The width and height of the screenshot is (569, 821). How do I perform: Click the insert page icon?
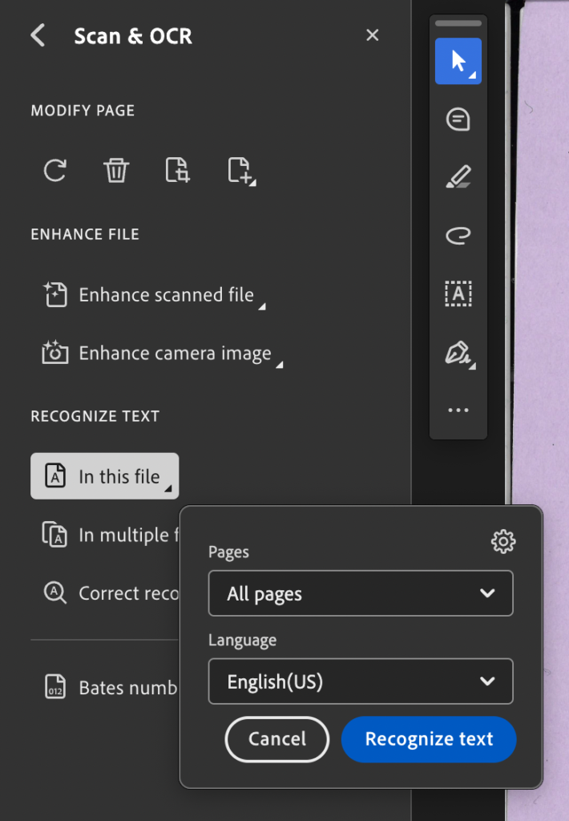coord(241,171)
